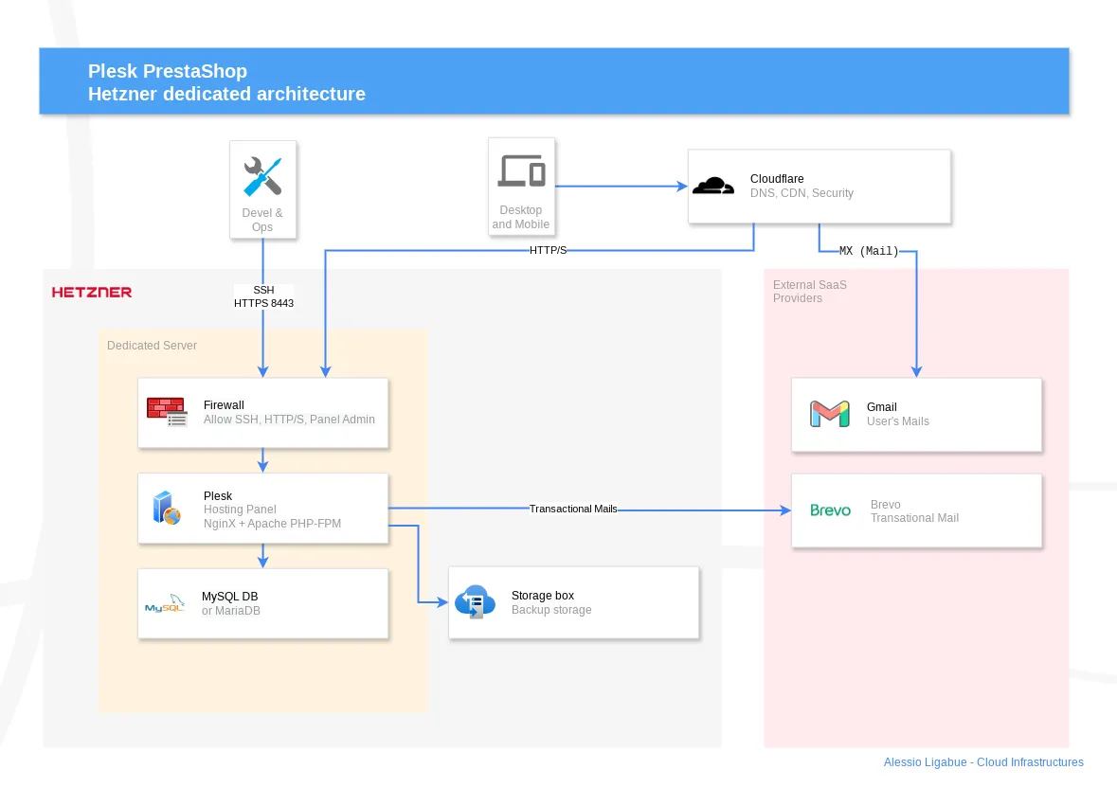Select the "User's Mails" description
This screenshot has height=805, width=1117.
click(897, 421)
